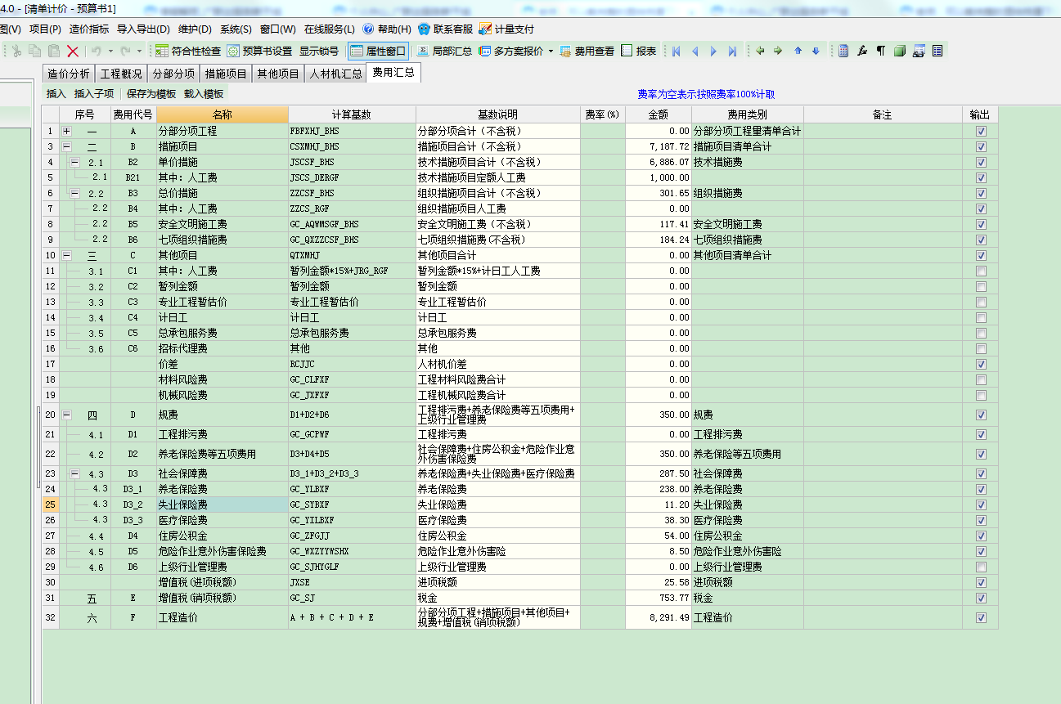Open 费用查看 cost view
The image size is (1061, 704).
587,51
